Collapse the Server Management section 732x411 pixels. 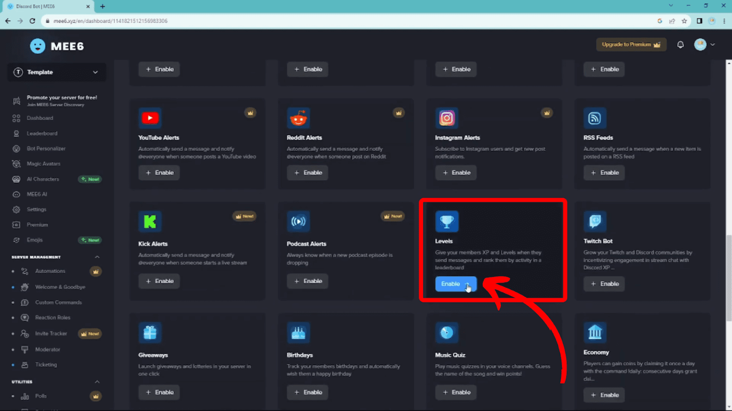click(x=97, y=256)
